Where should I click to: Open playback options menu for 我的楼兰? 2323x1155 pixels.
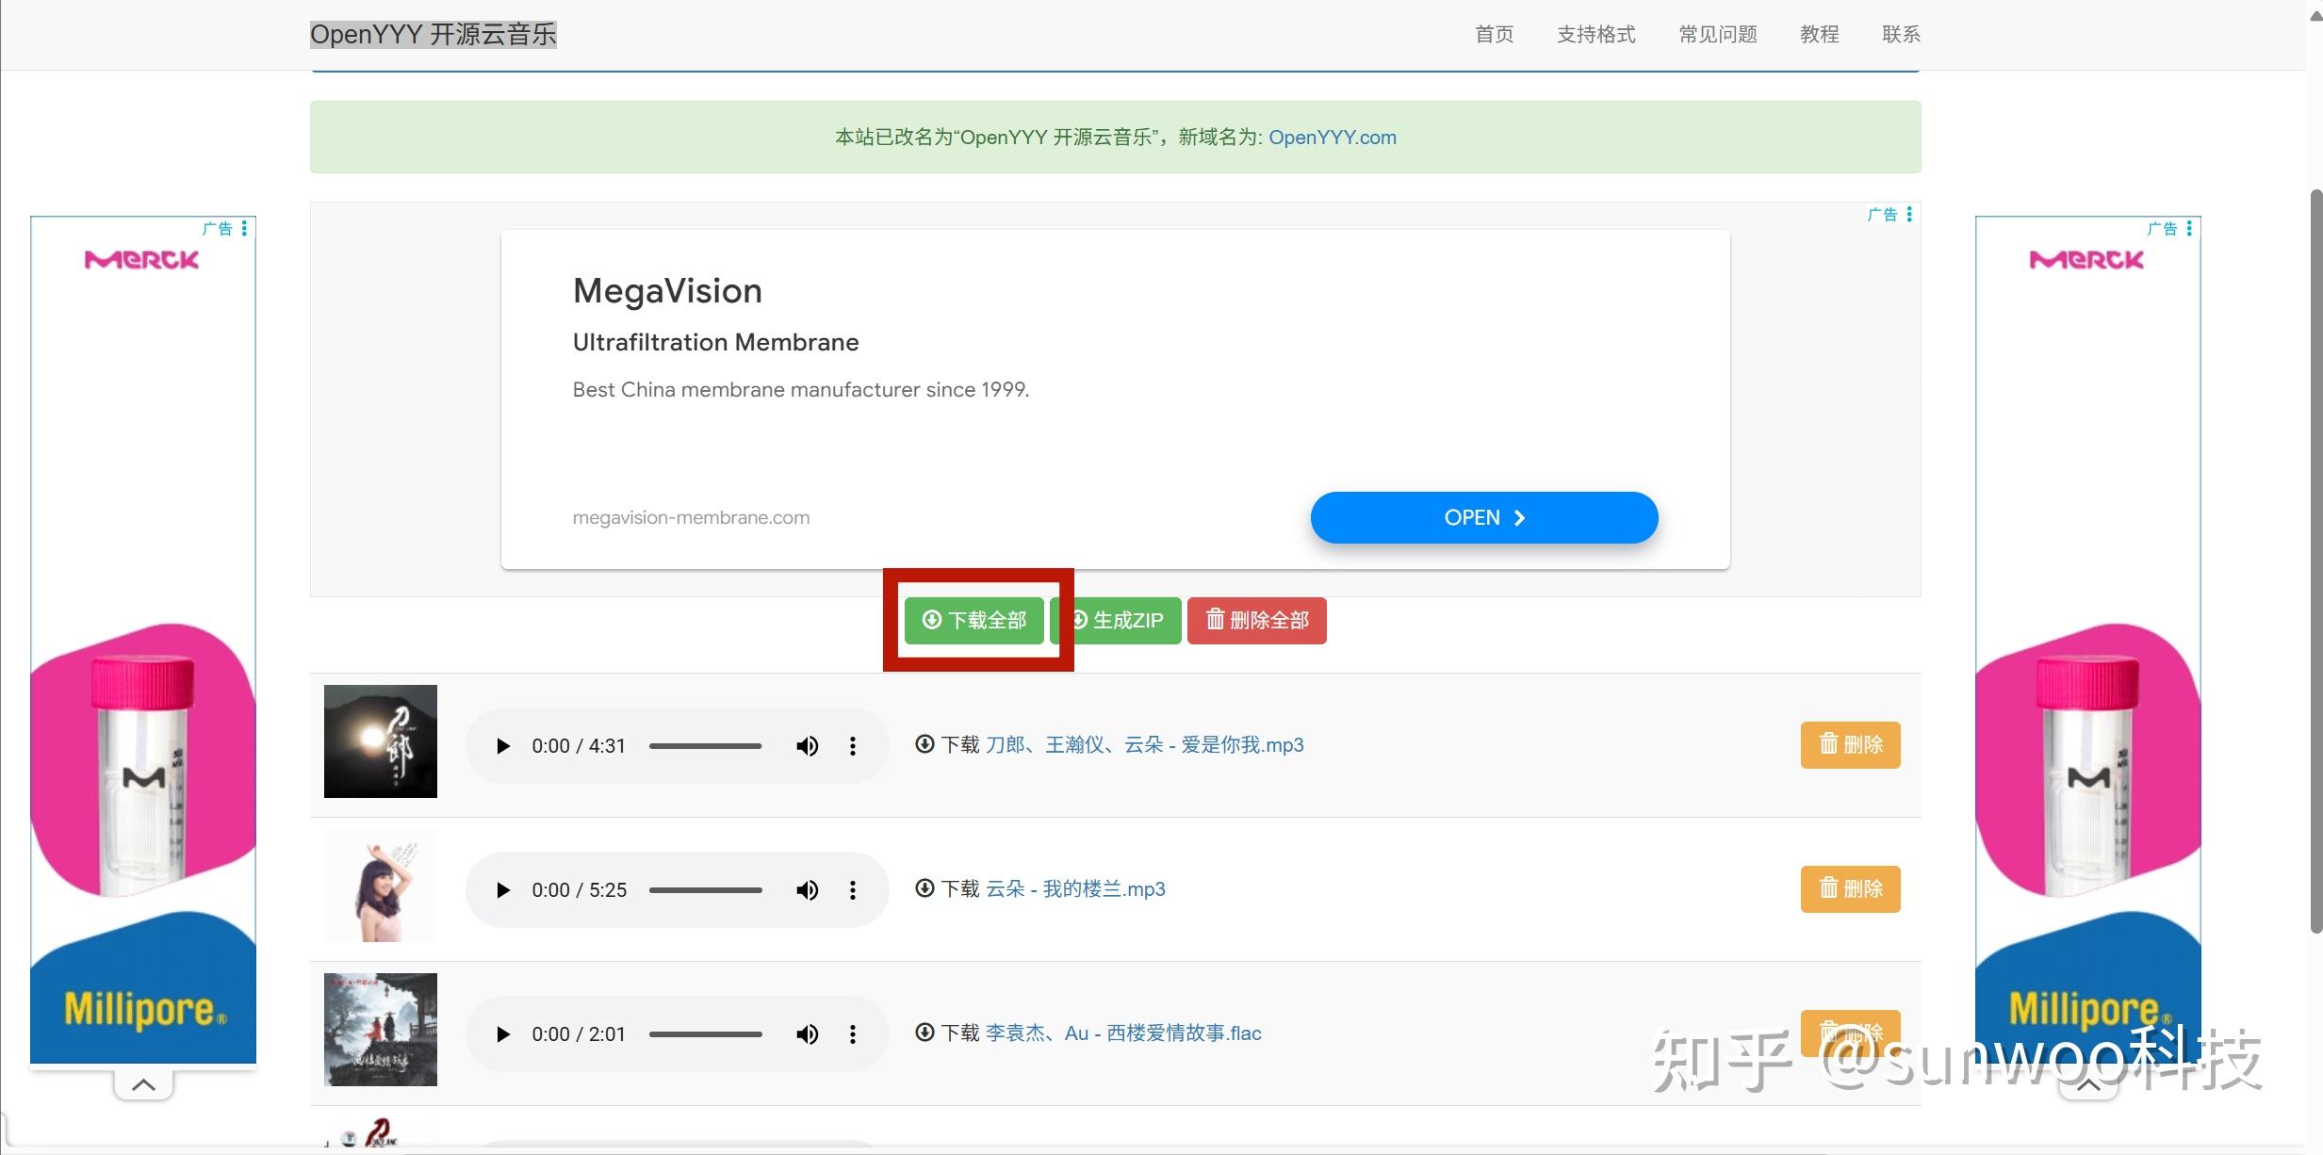click(852, 889)
